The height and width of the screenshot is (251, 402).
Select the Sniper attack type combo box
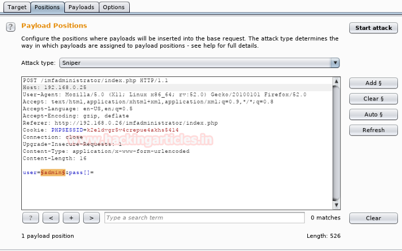pyautogui.click(x=194, y=63)
